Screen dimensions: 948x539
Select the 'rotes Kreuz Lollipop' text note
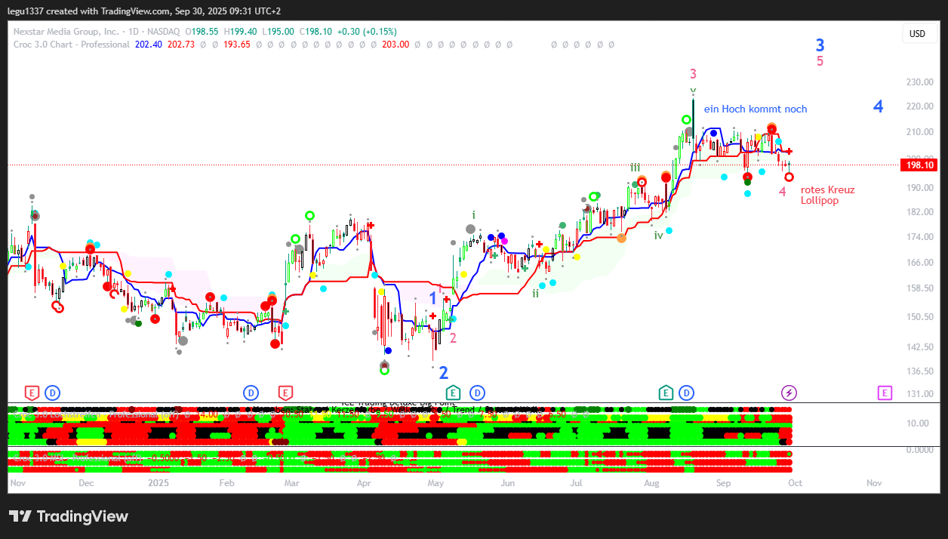[827, 196]
